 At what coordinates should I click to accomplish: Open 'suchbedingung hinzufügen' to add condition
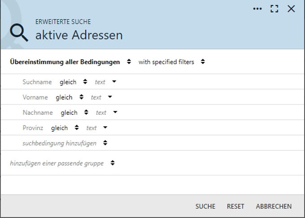[x=65, y=143]
